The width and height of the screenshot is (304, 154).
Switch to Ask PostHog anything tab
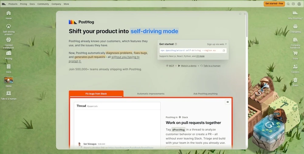coord(205,94)
